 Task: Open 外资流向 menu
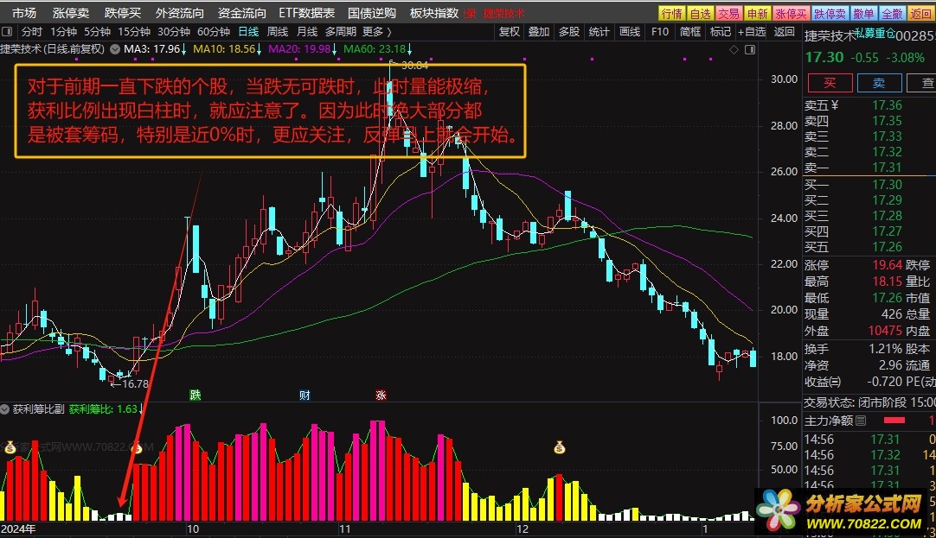point(180,12)
